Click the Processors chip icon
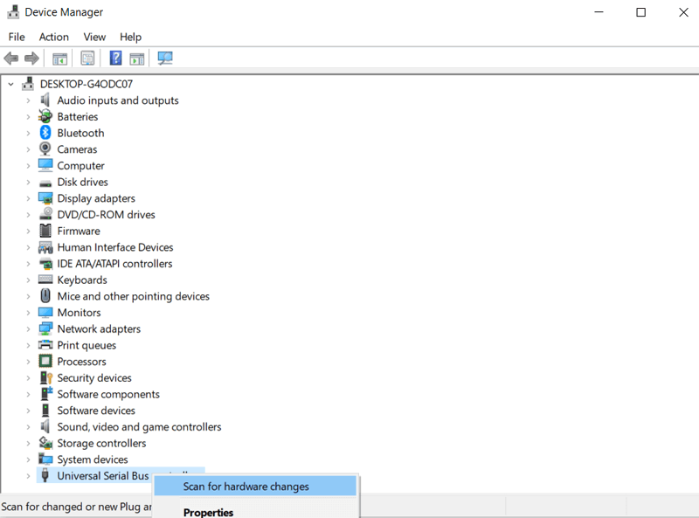 (x=45, y=361)
